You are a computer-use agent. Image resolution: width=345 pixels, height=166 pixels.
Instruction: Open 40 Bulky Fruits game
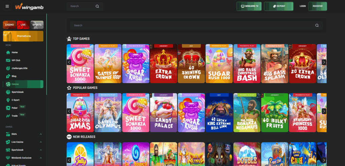pyautogui.click(x=275, y=113)
